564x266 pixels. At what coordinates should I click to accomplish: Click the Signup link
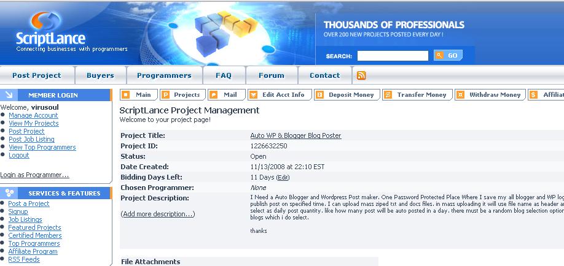point(18,211)
